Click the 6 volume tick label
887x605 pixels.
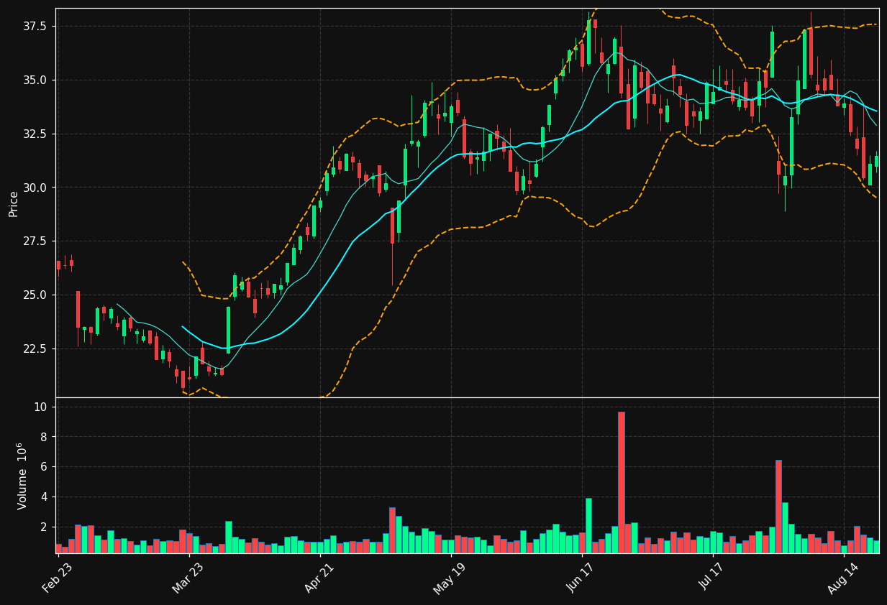[45, 467]
